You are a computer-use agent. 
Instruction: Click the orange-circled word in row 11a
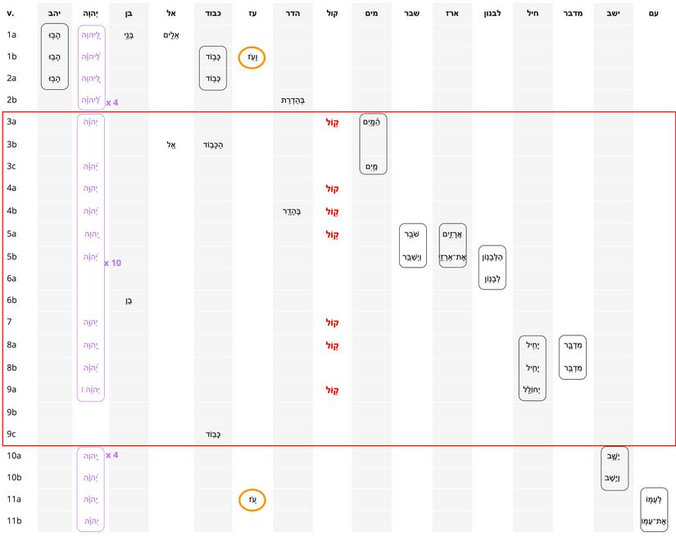[252, 499]
